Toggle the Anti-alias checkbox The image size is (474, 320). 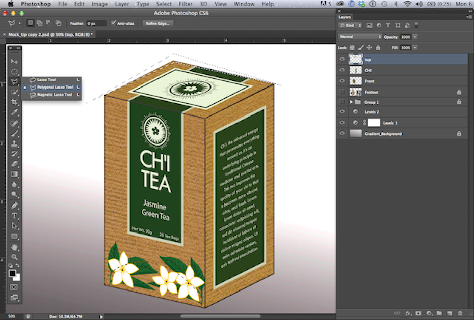pos(114,23)
